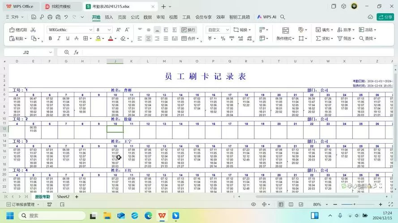This screenshot has width=398, height=223.
Task: Switch to the 插入 Insert tab
Action: pyautogui.click(x=109, y=17)
